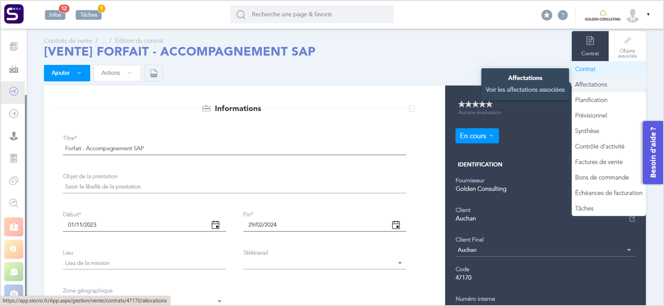
Task: Click the Contrats de vente breadcrumb
Action: pos(68,41)
